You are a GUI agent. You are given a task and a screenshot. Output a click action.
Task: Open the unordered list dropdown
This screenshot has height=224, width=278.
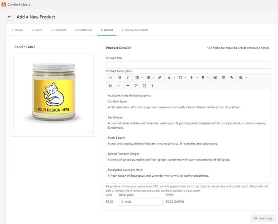coord(139,77)
